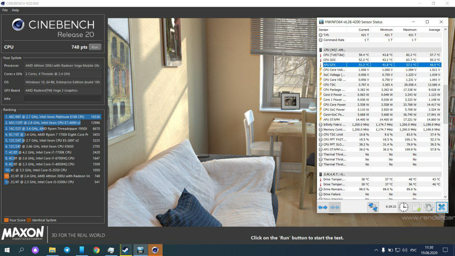Click the battery tray icon

[390, 250]
